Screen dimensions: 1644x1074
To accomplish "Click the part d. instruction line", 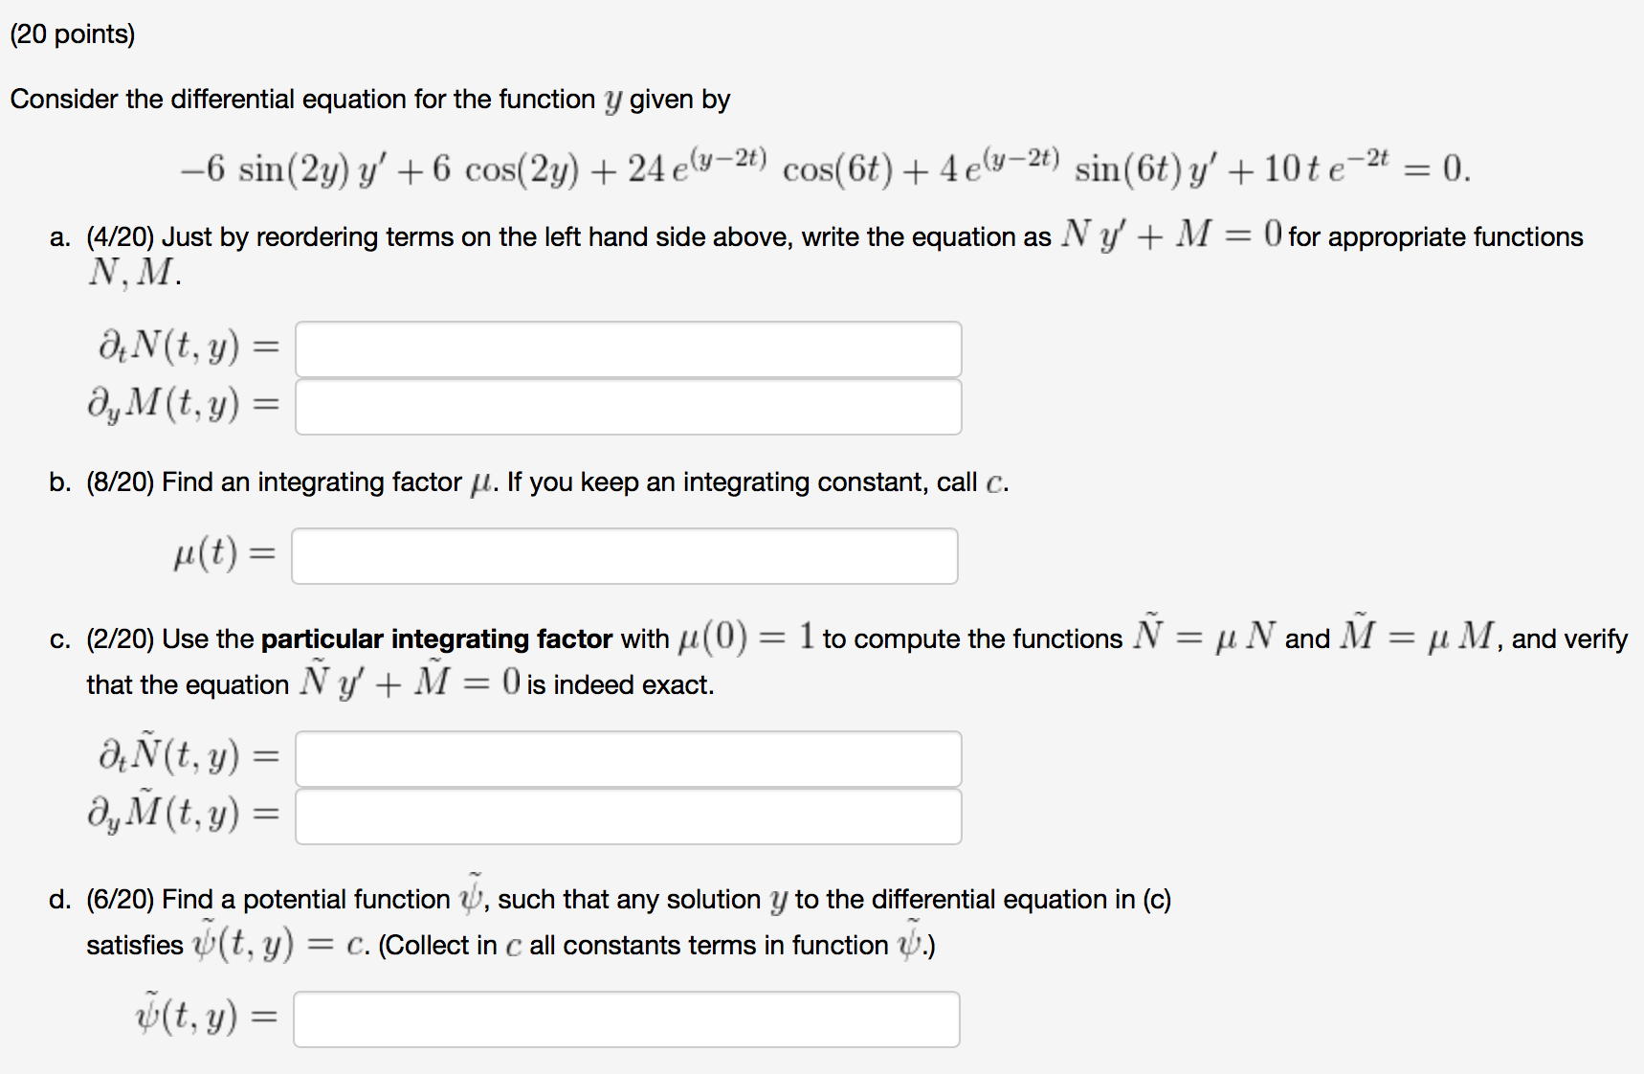I will pos(622,898).
